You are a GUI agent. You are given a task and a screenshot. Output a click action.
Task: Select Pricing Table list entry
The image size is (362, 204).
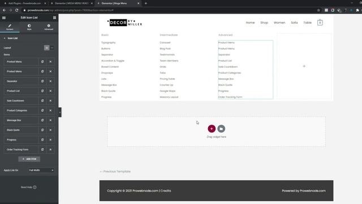tap(167, 79)
